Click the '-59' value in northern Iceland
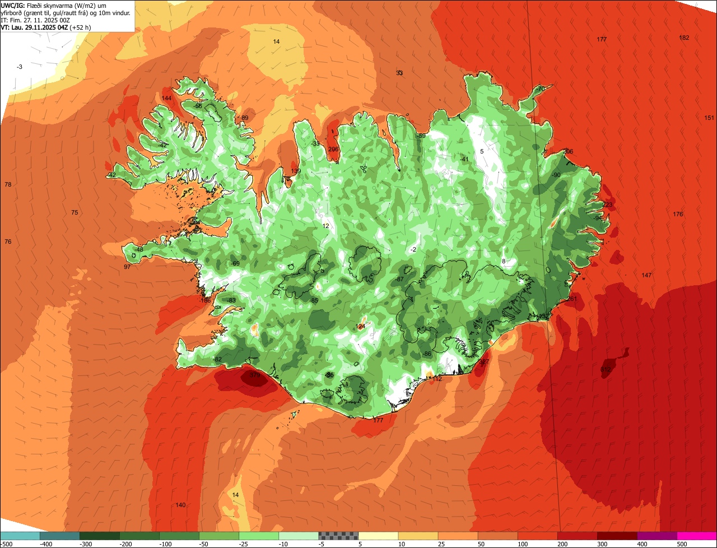Image resolution: width=717 pixels, height=548 pixels. tap(421, 136)
